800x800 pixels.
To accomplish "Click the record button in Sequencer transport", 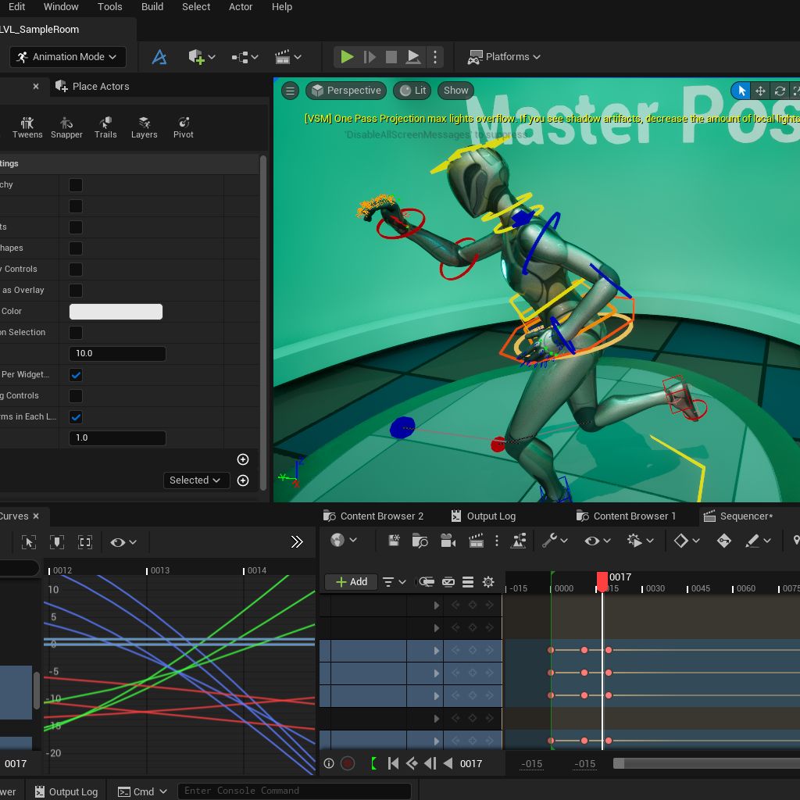I will (348, 763).
